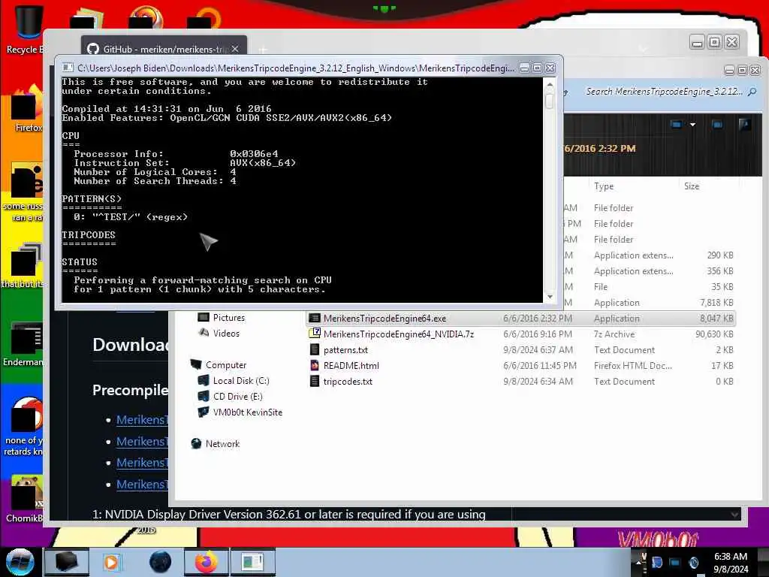The height and width of the screenshot is (577, 769).
Task: Select the README.html Firefox document icon
Action: coord(315,366)
